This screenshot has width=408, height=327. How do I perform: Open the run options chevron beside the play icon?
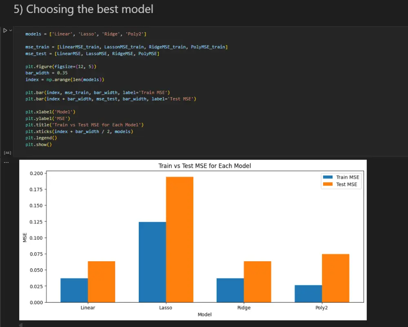pyautogui.click(x=10, y=30)
